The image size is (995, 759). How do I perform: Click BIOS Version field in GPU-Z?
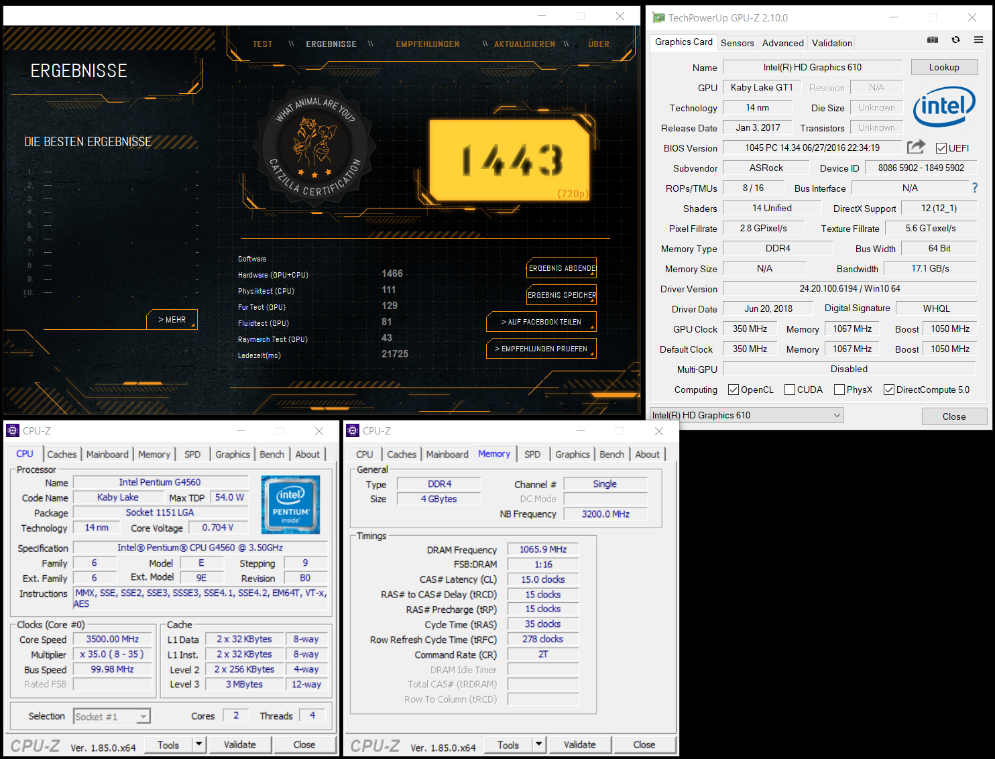(x=812, y=148)
